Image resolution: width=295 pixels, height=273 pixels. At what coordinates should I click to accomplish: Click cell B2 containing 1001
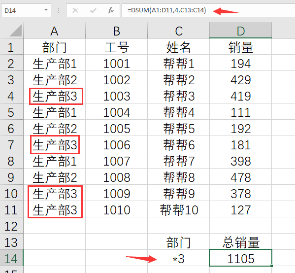point(116,63)
